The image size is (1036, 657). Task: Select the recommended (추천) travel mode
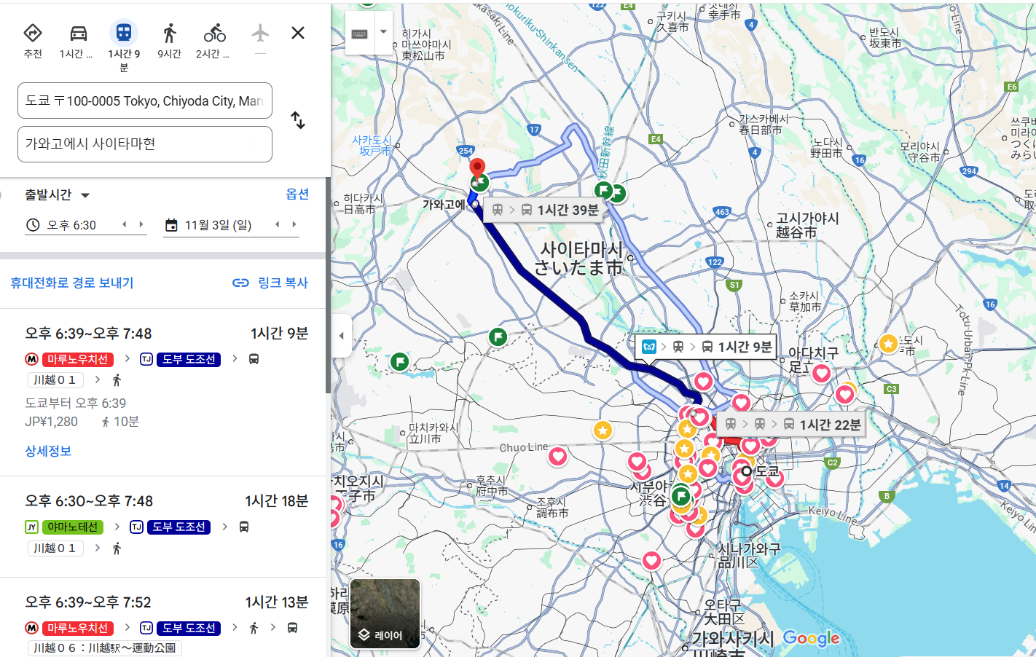pyautogui.click(x=33, y=41)
